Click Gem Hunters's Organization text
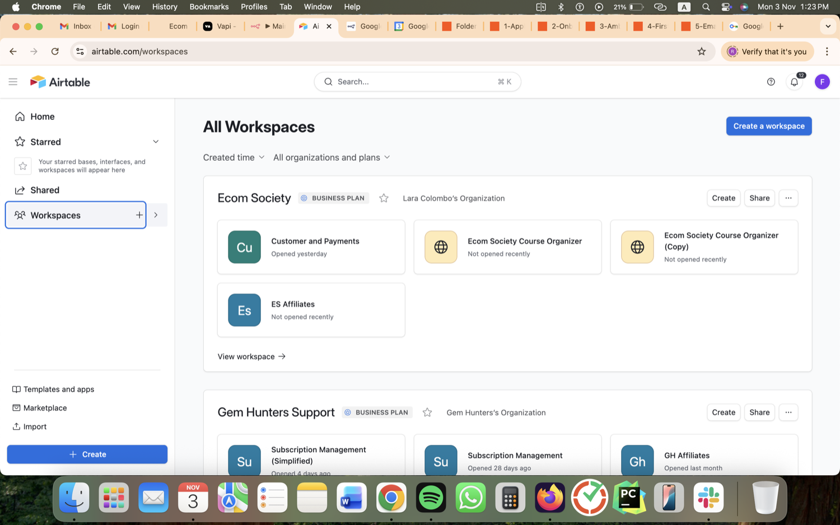Screen dimensions: 840x525 tap(496, 412)
